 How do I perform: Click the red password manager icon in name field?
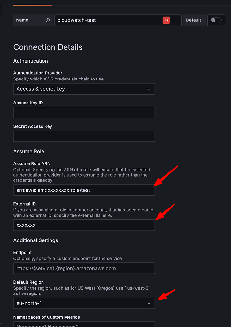pyautogui.click(x=166, y=20)
